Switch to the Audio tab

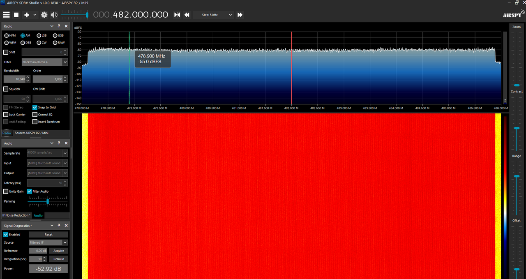click(38, 215)
